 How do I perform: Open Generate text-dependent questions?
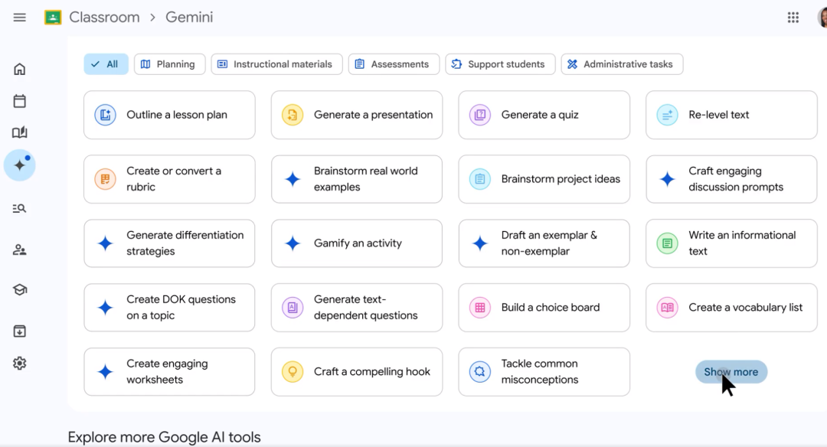click(357, 308)
